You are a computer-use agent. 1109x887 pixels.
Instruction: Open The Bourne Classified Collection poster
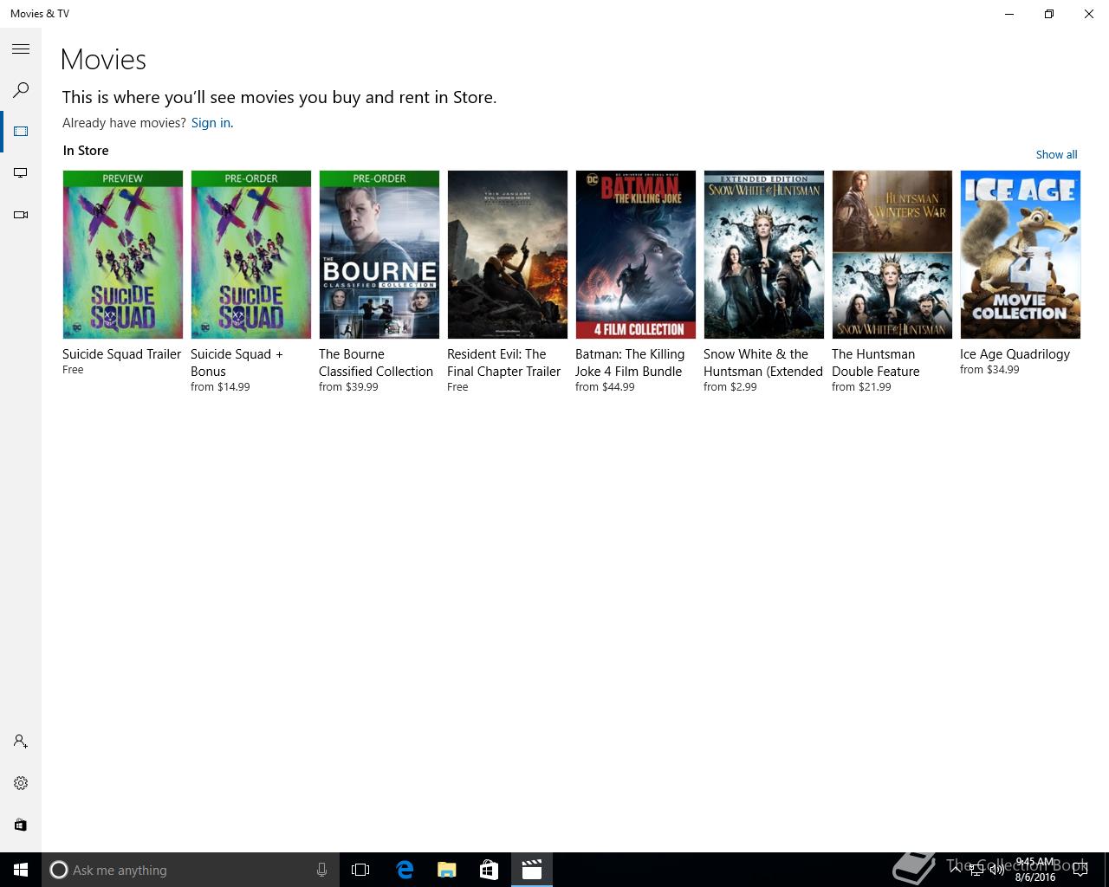coord(379,255)
